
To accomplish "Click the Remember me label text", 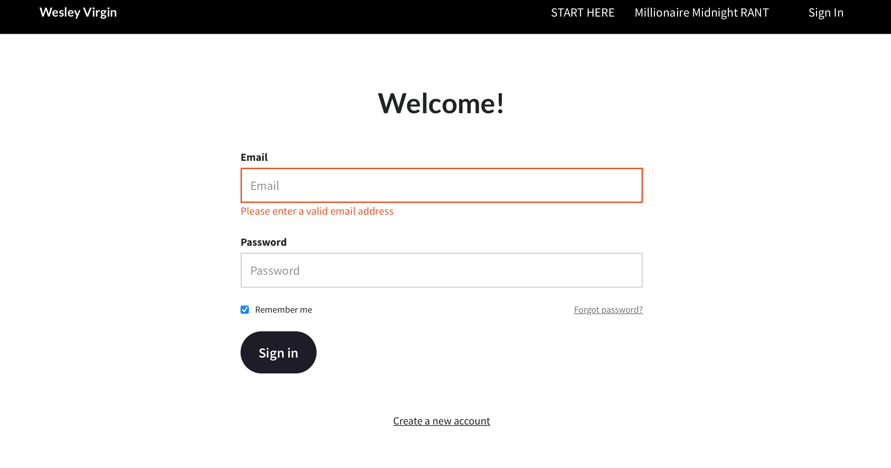I will 283,310.
